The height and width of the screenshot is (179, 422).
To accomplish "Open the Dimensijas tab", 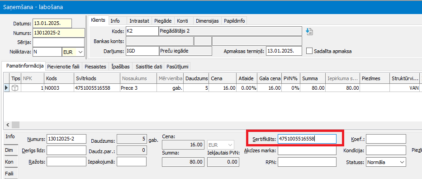I will coord(207,21).
